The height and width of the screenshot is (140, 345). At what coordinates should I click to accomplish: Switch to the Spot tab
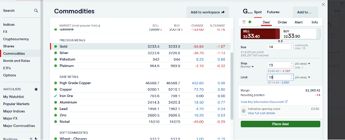[258, 12]
